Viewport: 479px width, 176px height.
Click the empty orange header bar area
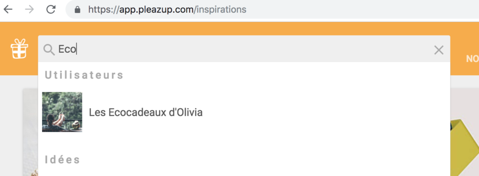pyautogui.click(x=244, y=28)
